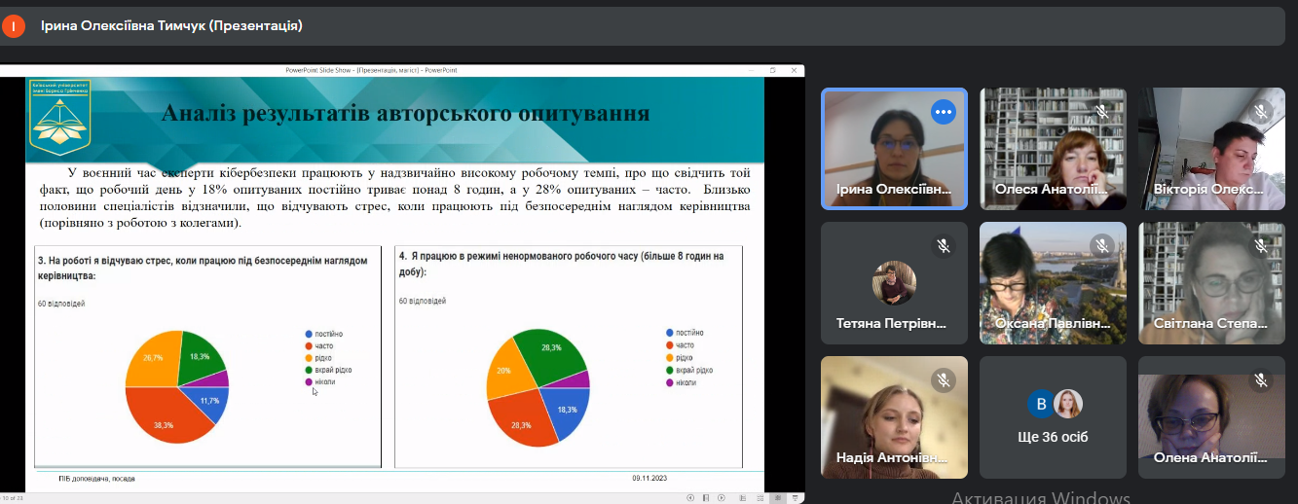The image size is (1298, 504).
Task: Select Олеся Анатоліївна's video tile
Action: point(1053,149)
